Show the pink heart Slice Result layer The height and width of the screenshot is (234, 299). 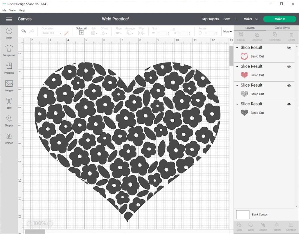pos(289,66)
